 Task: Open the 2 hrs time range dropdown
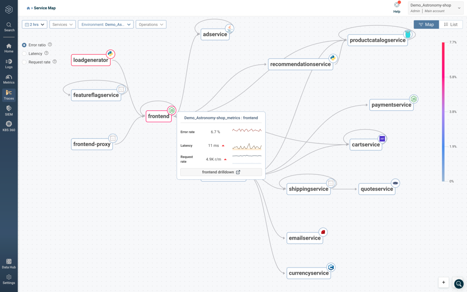tap(34, 24)
